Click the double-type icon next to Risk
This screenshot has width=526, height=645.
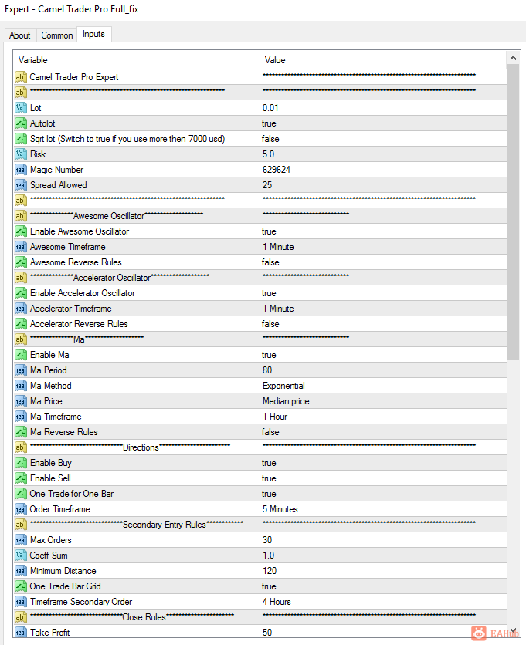click(21, 154)
